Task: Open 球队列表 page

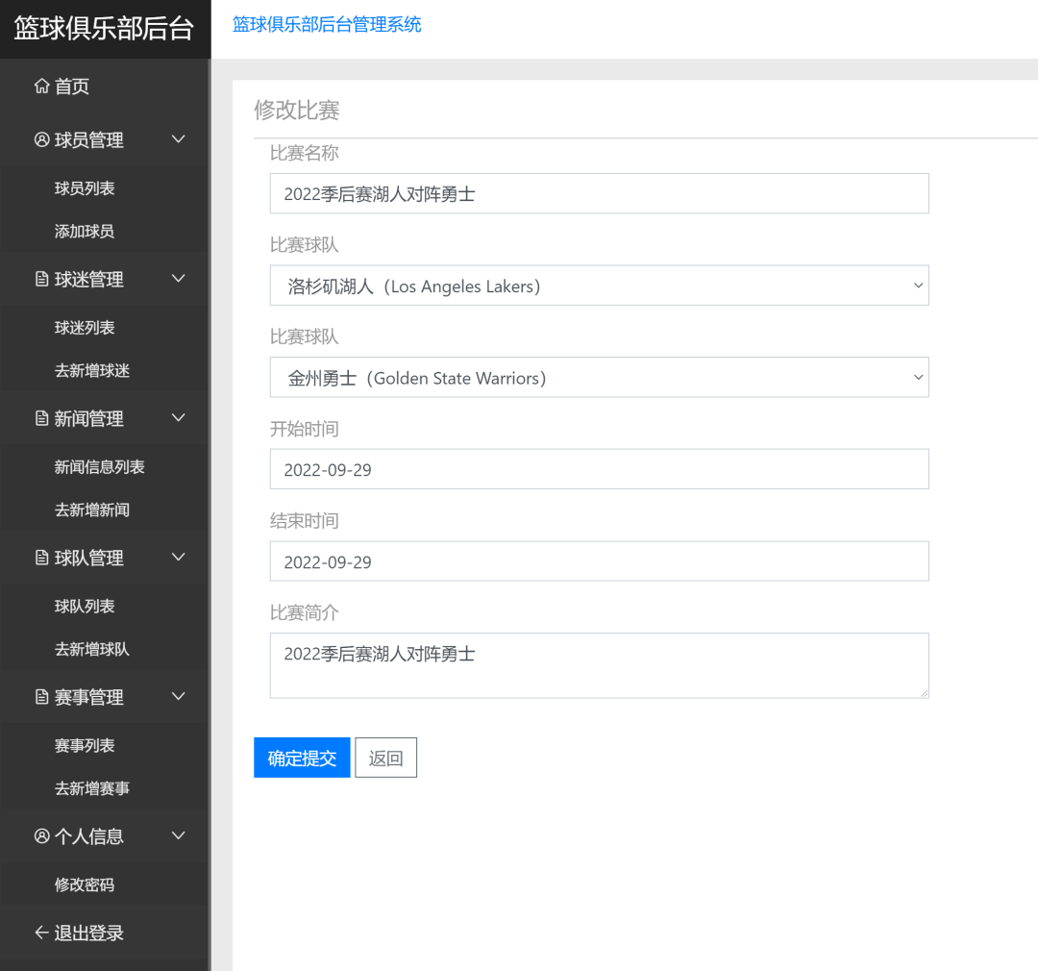Action: [x=85, y=606]
